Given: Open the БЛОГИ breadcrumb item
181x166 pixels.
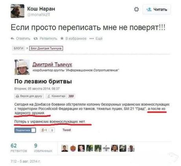Looking at the screenshot, I should [18, 48].
